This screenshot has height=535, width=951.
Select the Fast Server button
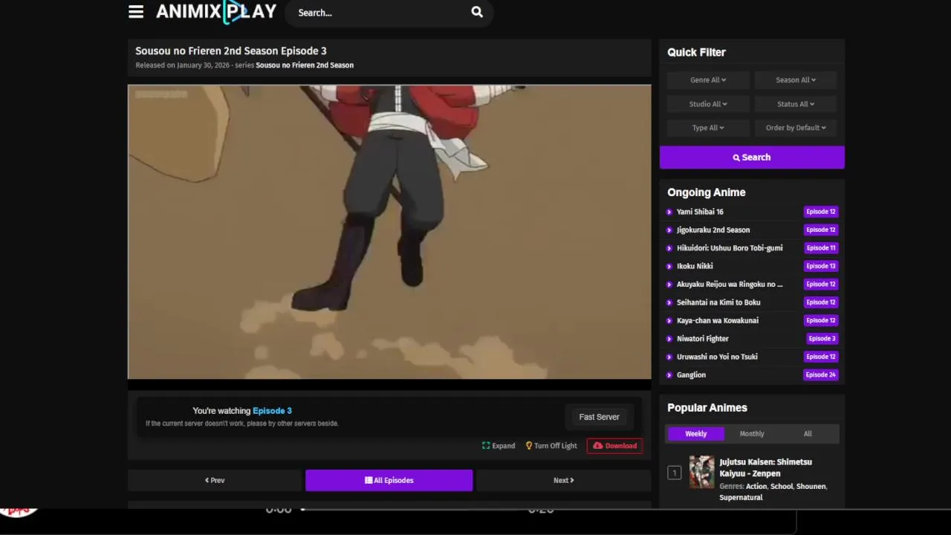[599, 418]
